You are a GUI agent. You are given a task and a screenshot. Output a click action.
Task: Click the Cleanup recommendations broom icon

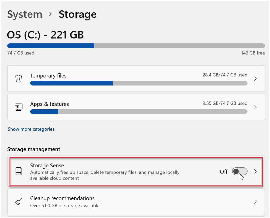[x=19, y=202]
